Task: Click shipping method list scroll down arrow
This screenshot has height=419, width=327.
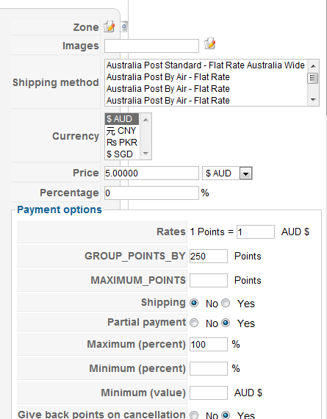Action: 313,100
